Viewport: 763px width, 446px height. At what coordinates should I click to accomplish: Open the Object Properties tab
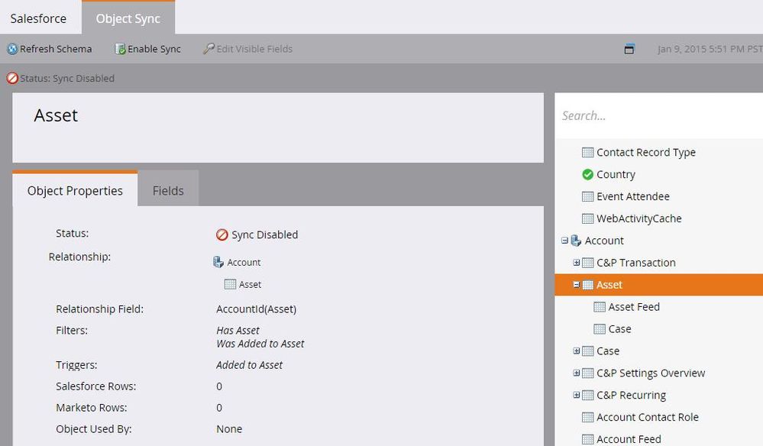pos(75,189)
